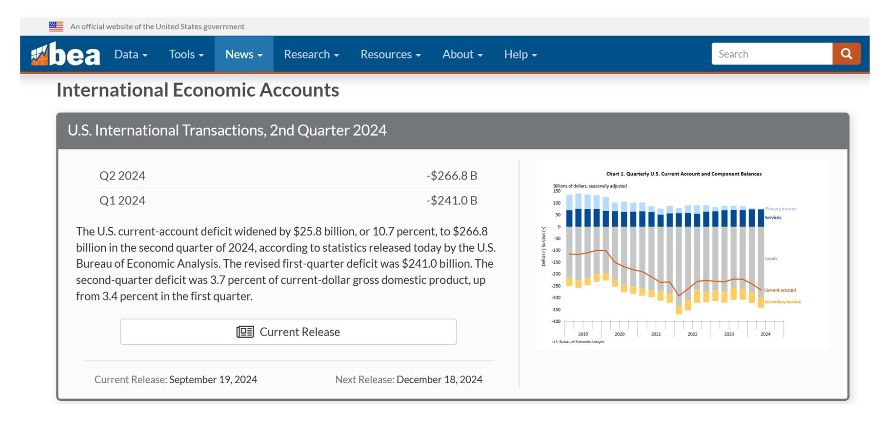Click the newspaper icon beside Current Release
Image resolution: width=890 pixels, height=423 pixels.
(x=245, y=332)
